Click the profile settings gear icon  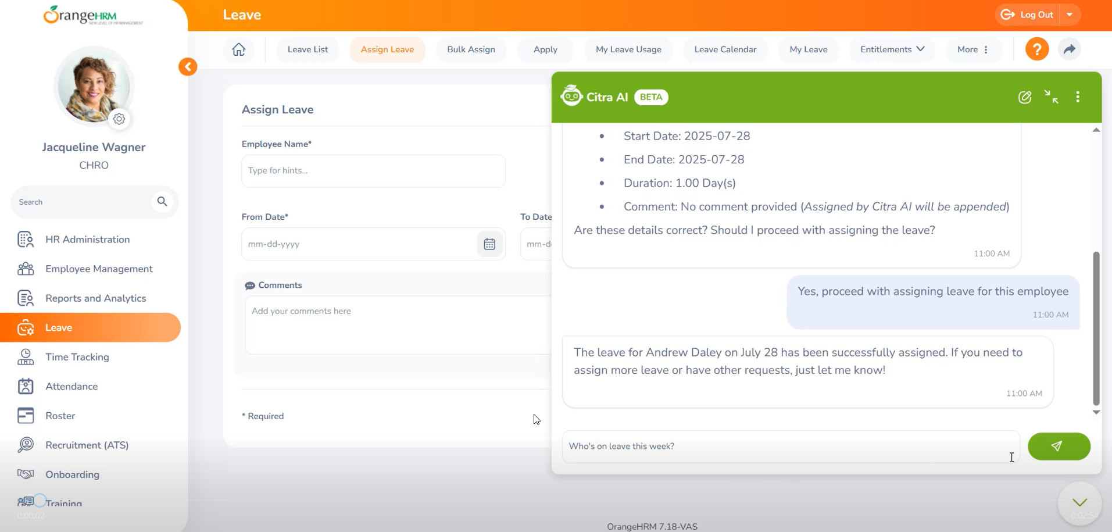click(119, 119)
